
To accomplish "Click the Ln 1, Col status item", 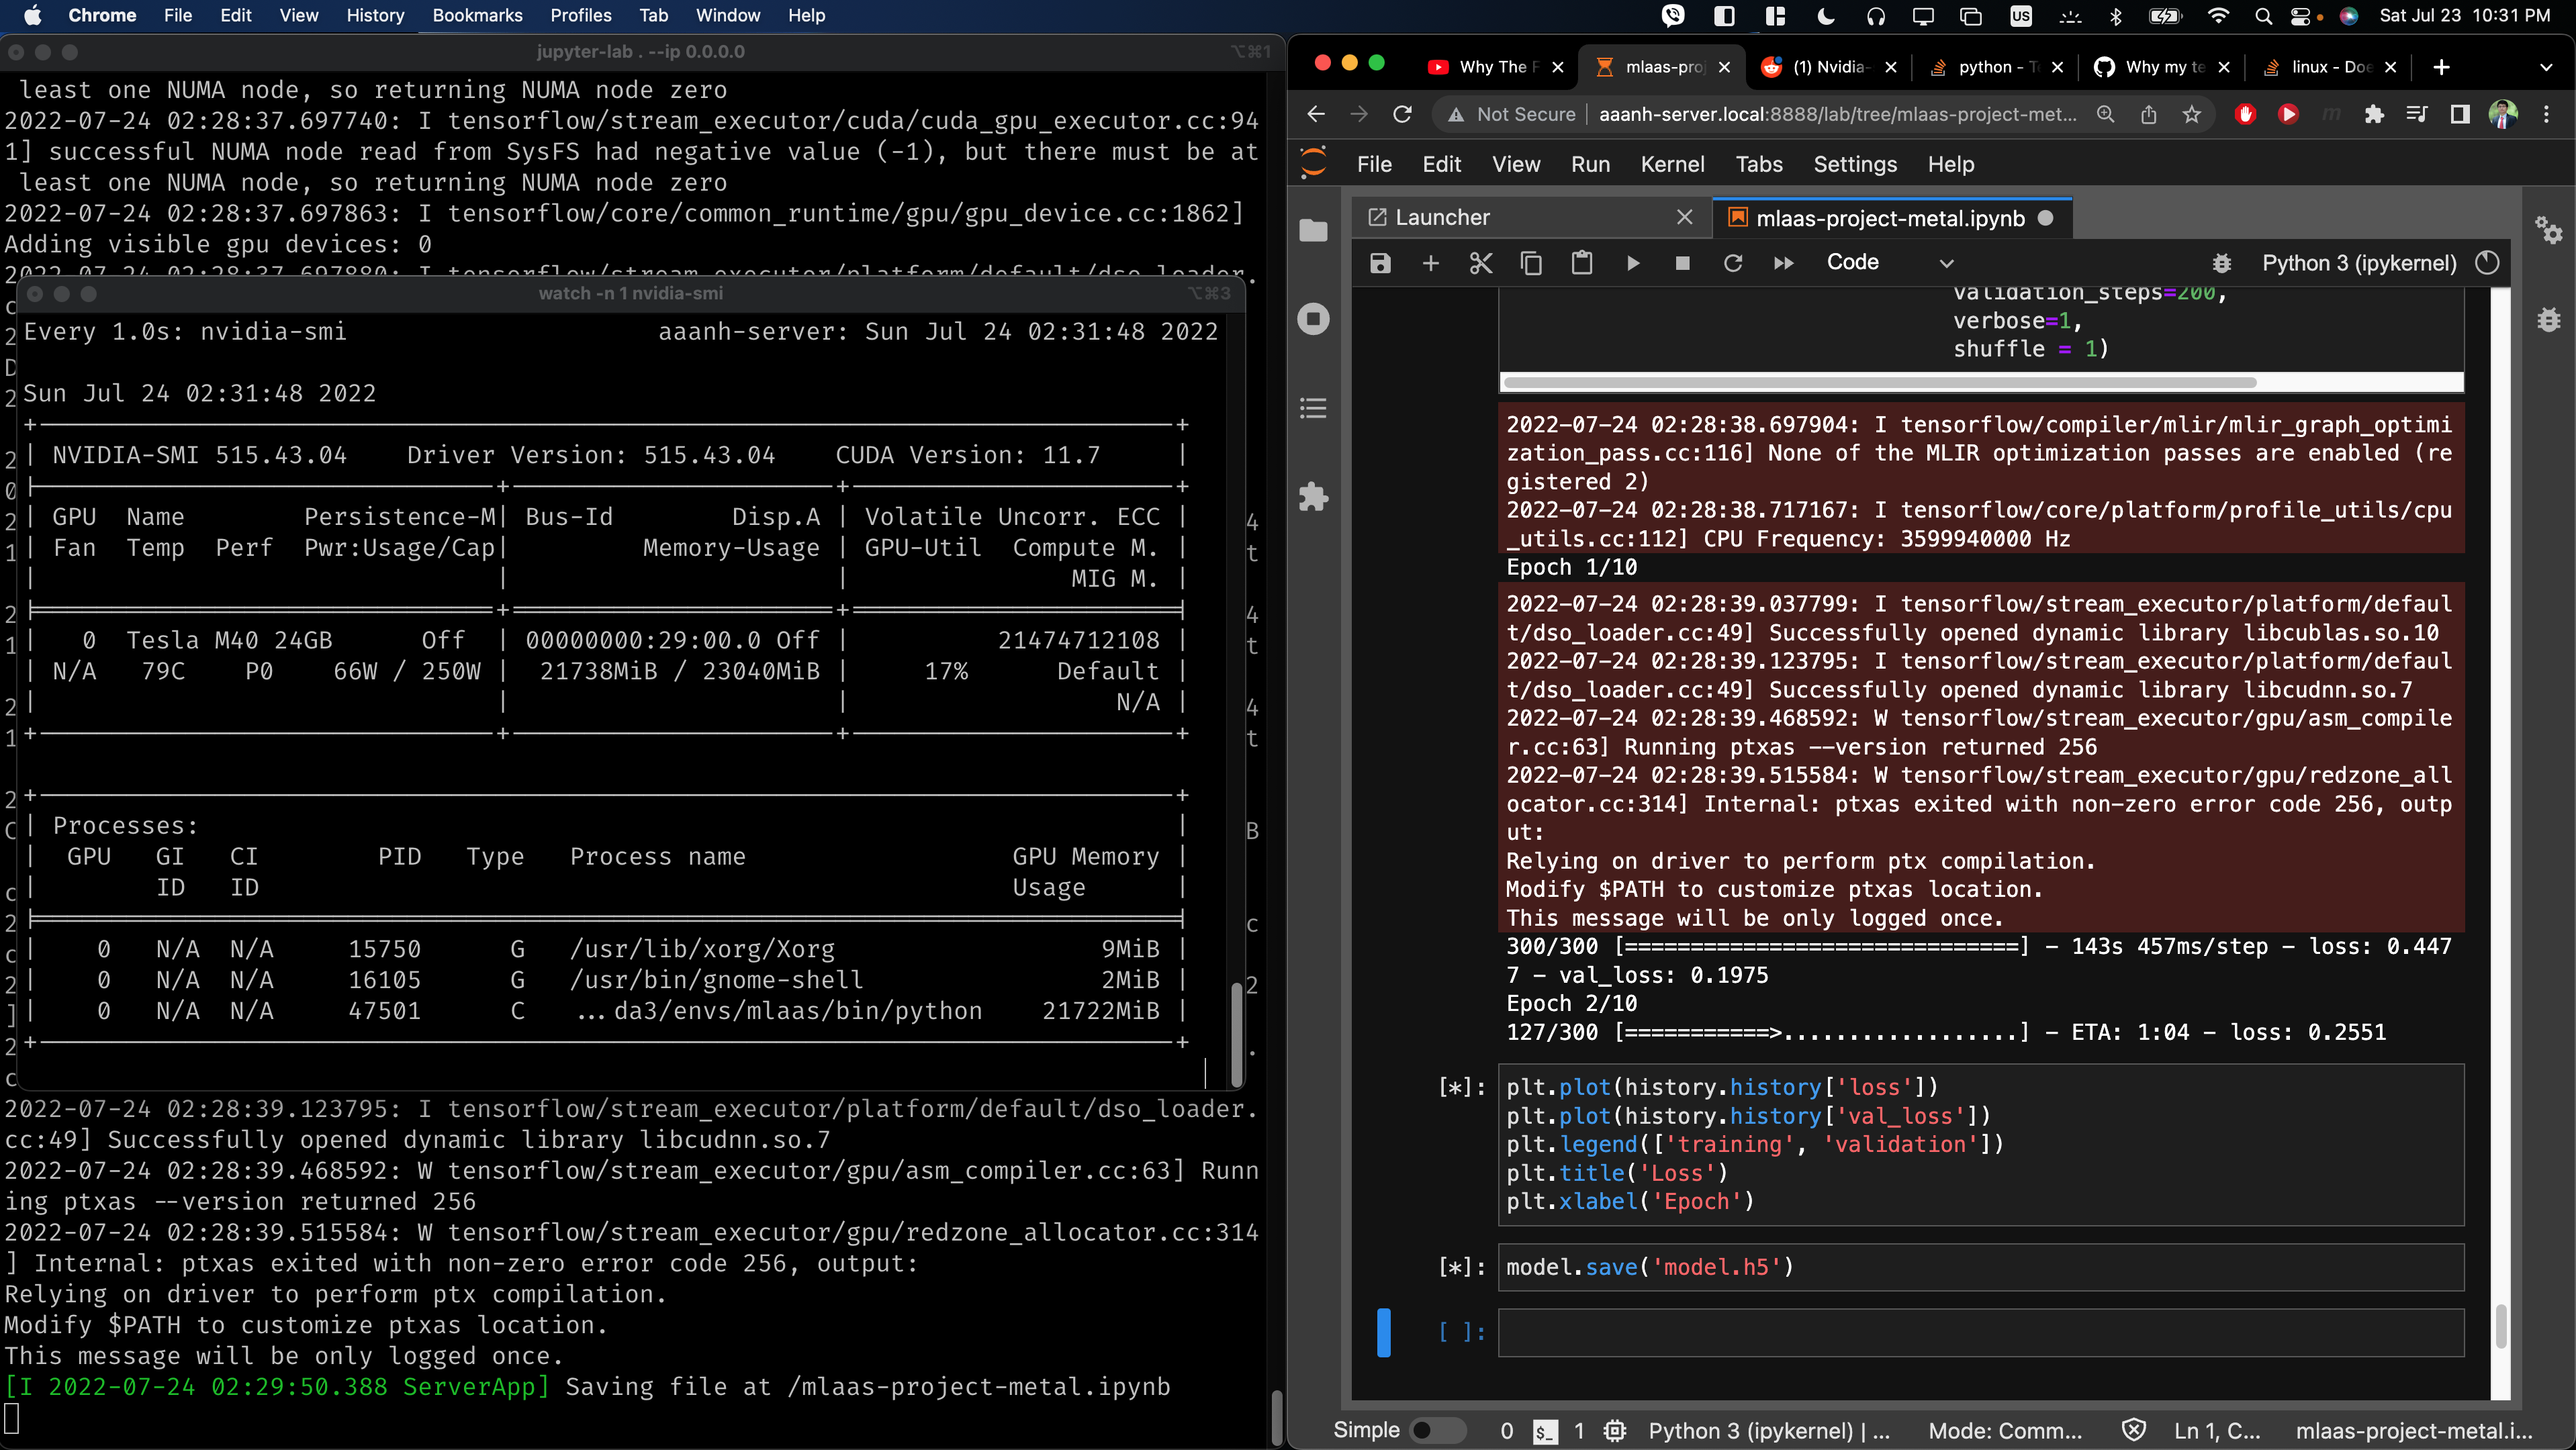I will [x=2217, y=1431].
